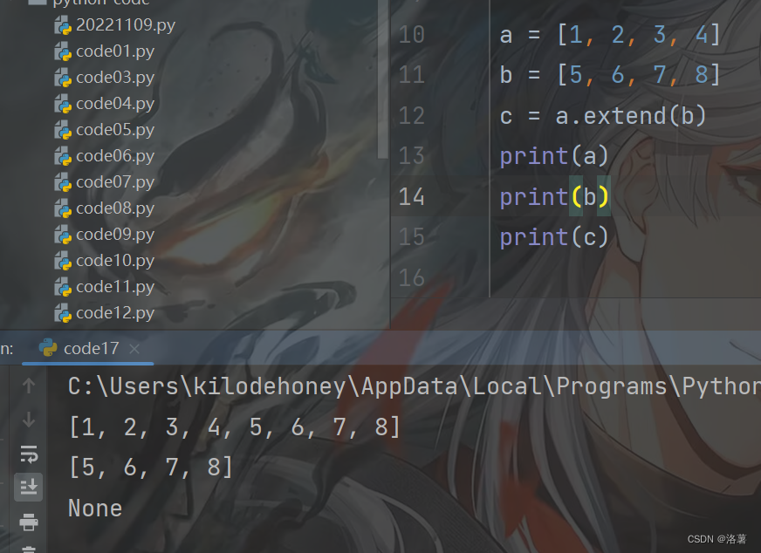Place cursor on 'c = a.extend(b)' line
761x553 pixels.
pyautogui.click(x=603, y=116)
